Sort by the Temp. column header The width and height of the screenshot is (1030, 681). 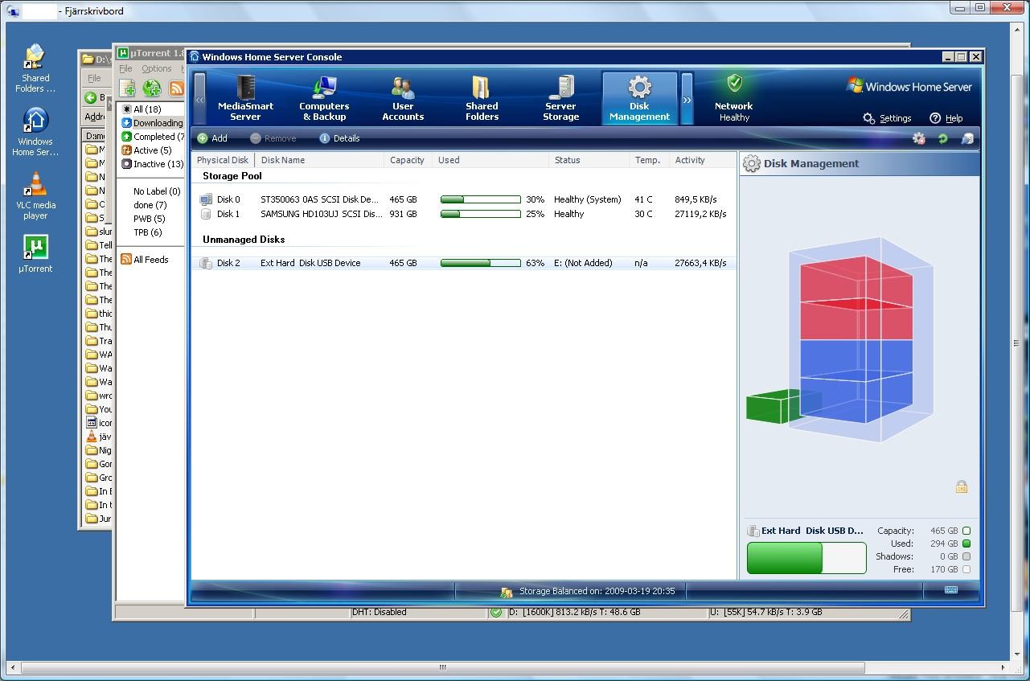point(649,160)
